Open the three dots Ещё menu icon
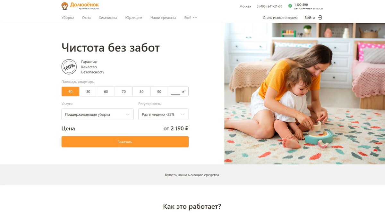 [x=195, y=18]
